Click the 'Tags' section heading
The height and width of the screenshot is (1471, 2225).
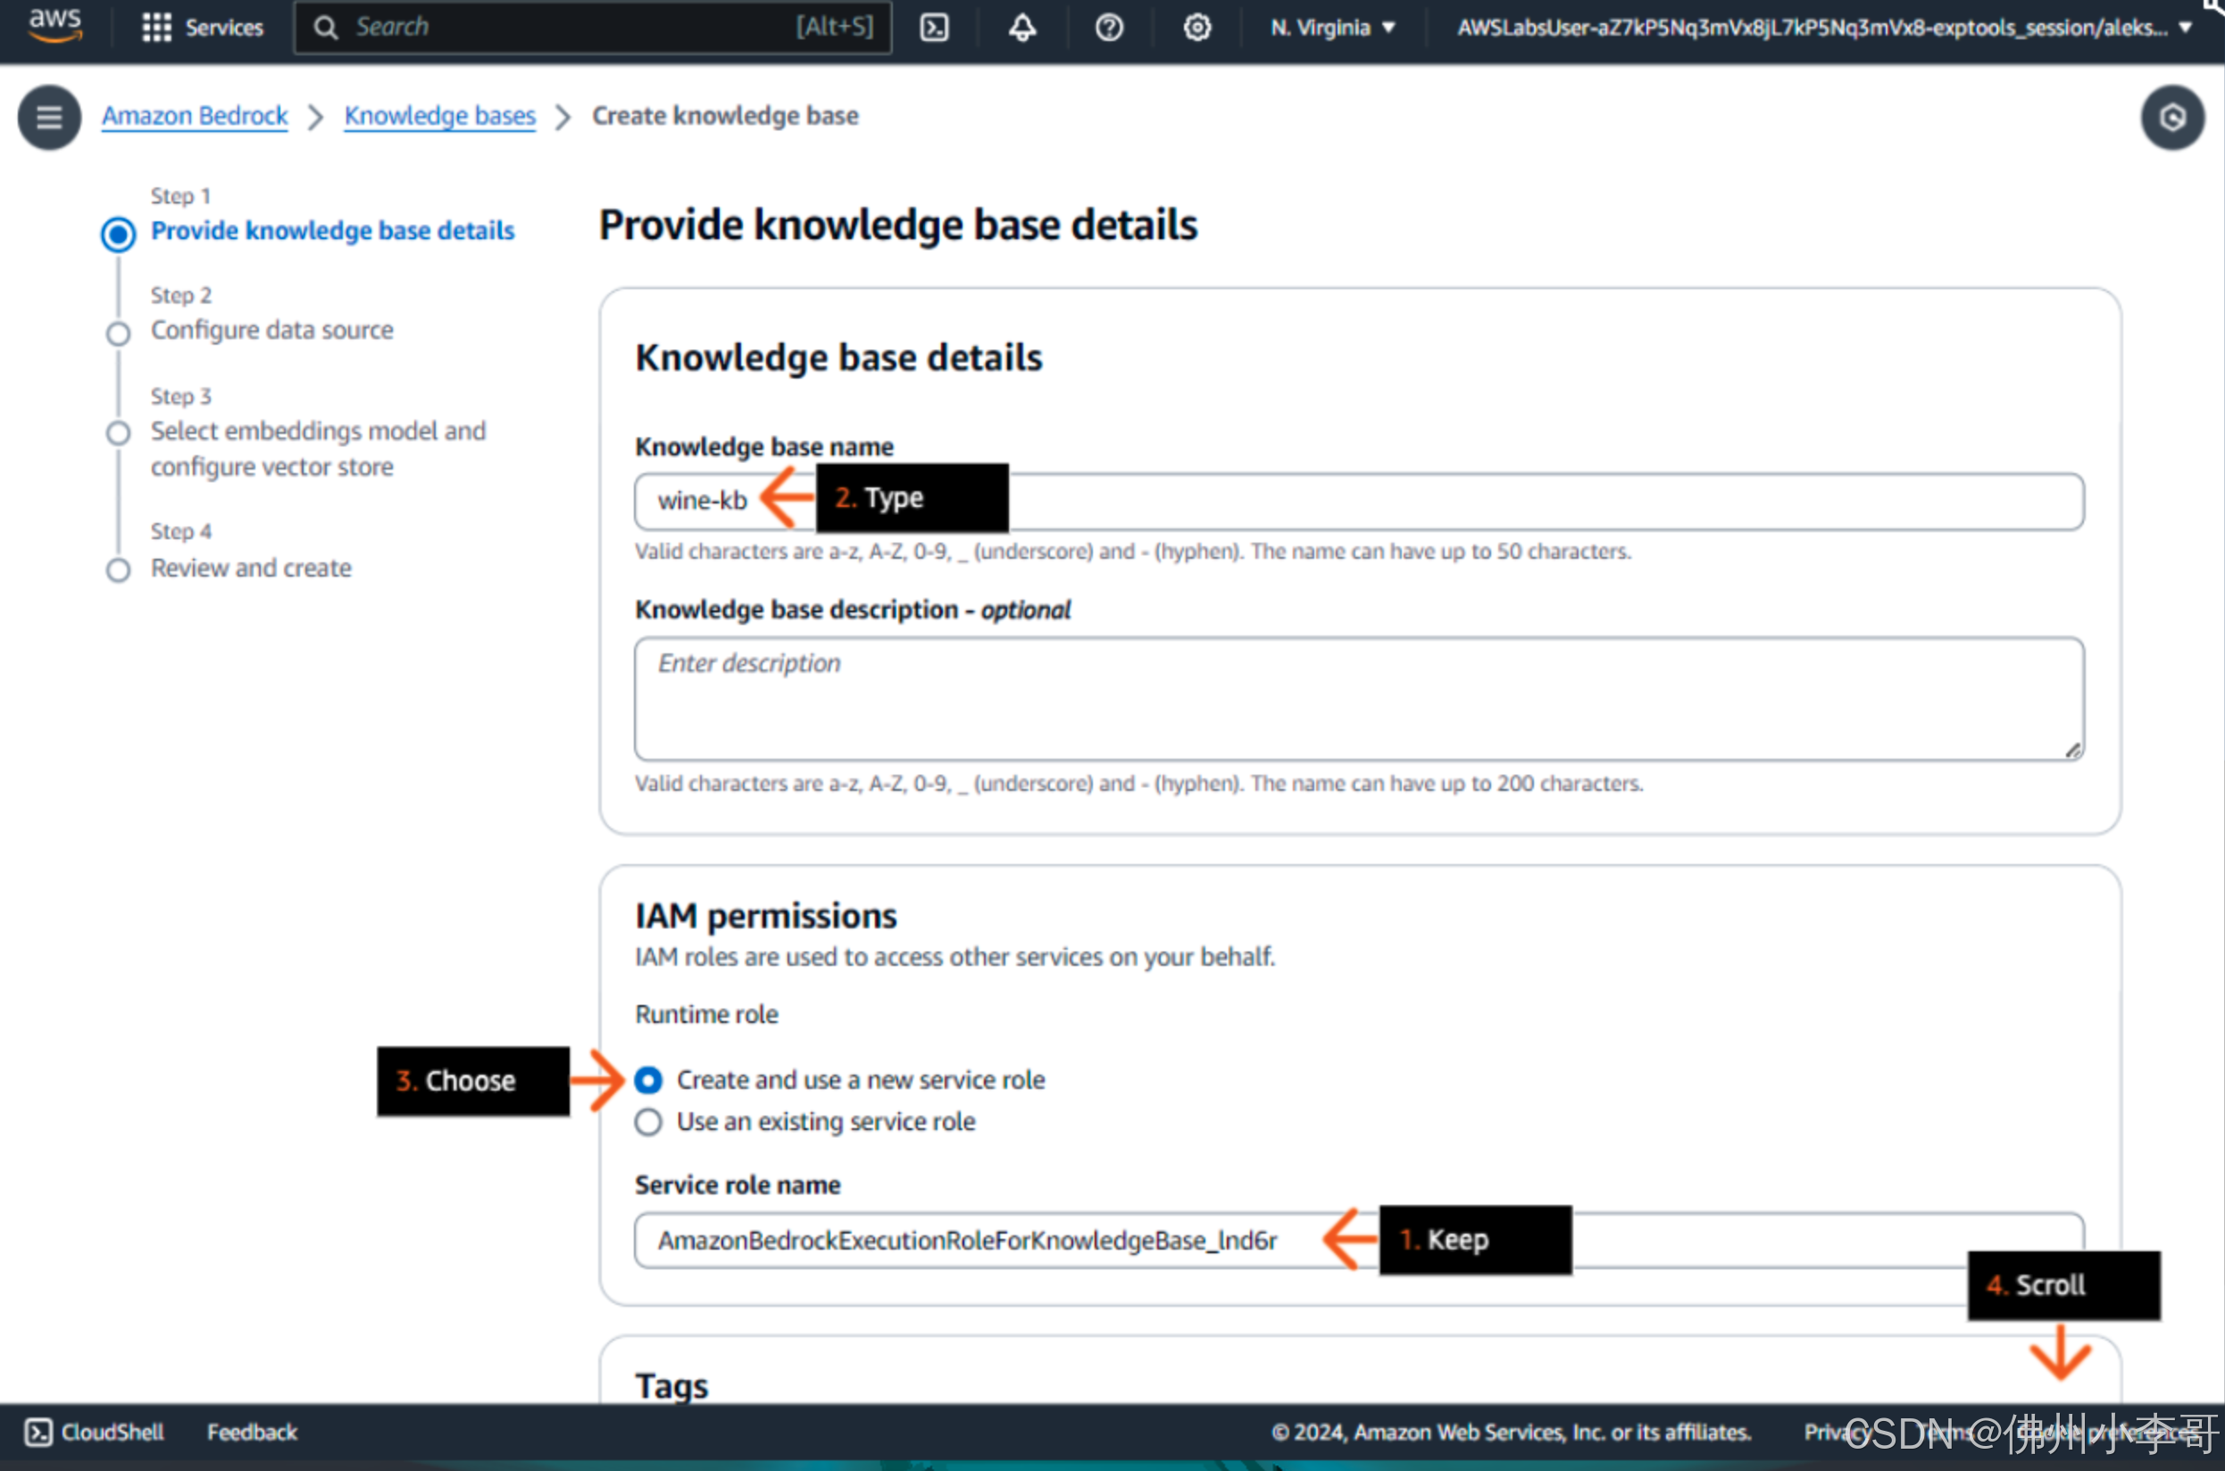[672, 1385]
